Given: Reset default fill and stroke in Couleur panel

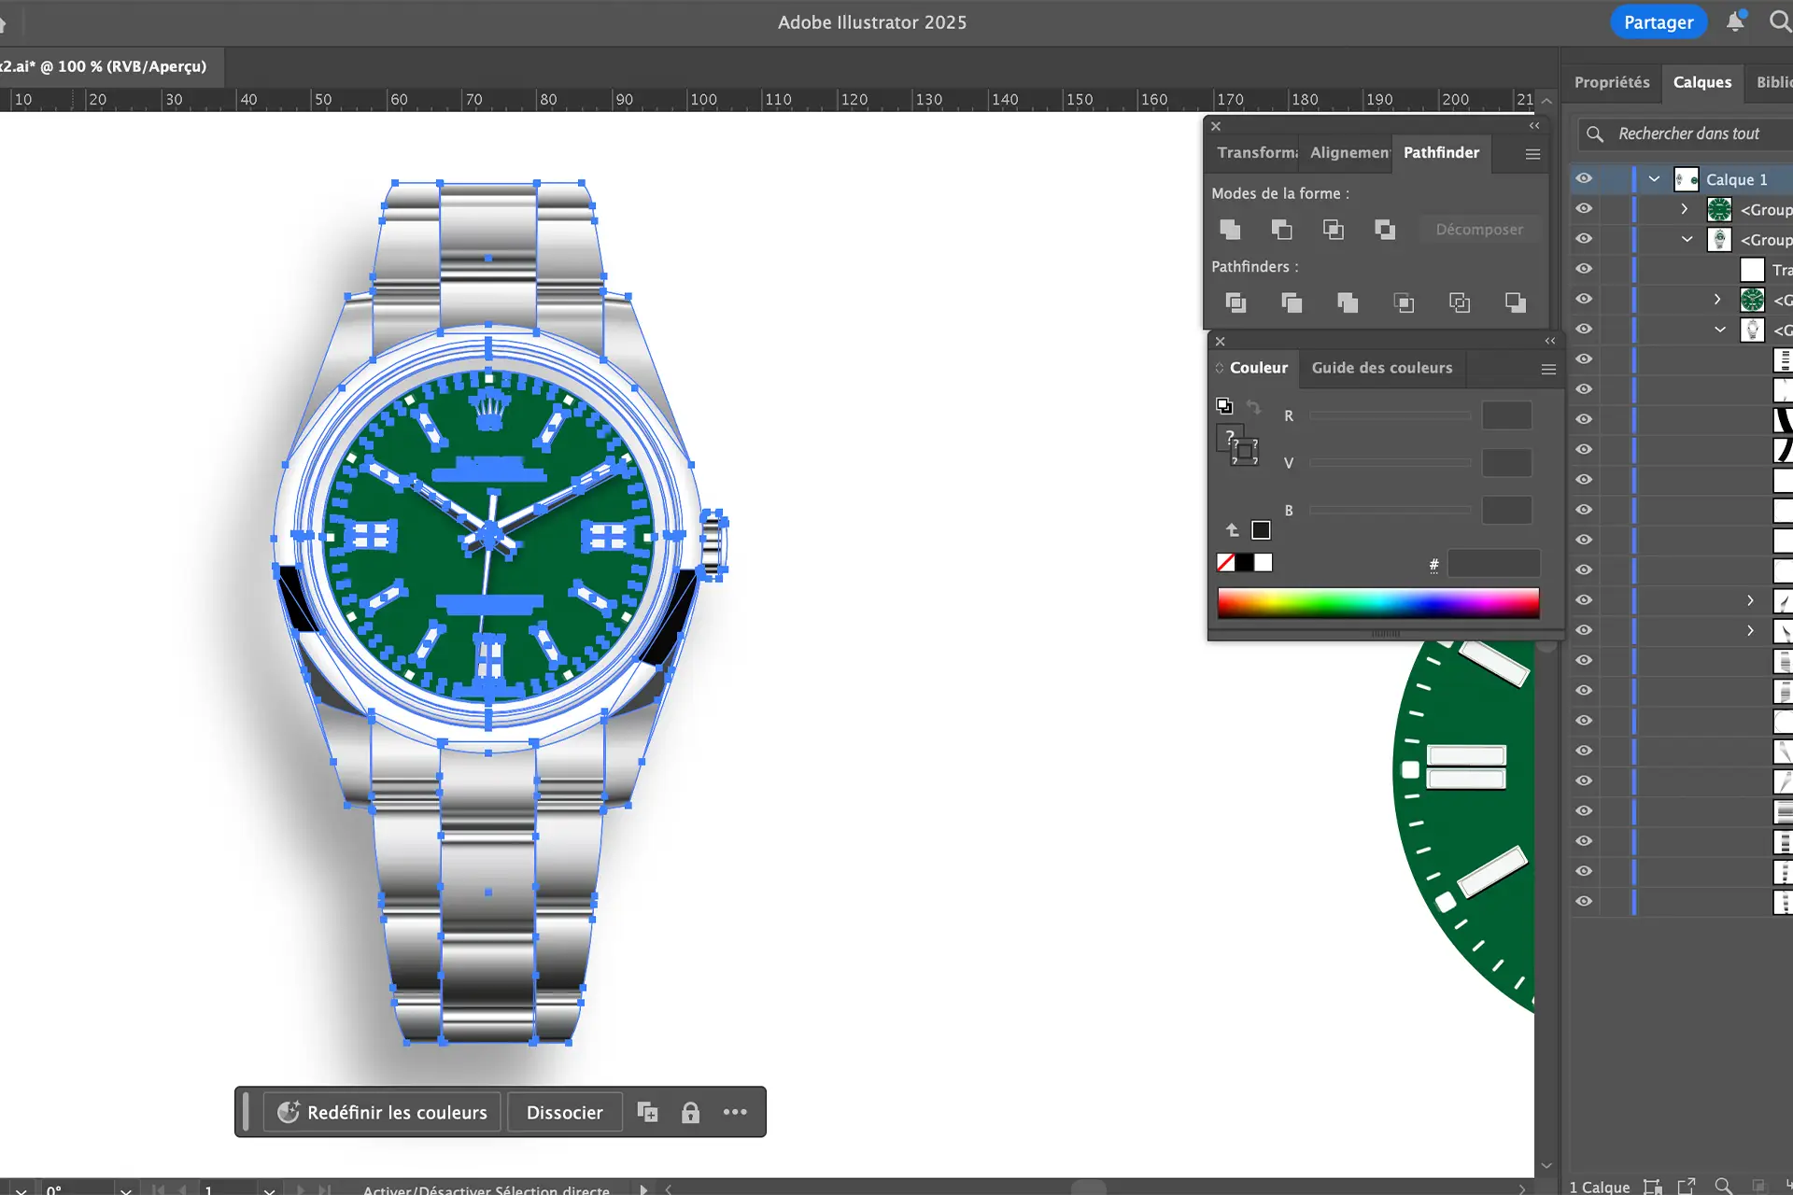Looking at the screenshot, I should 1224,406.
